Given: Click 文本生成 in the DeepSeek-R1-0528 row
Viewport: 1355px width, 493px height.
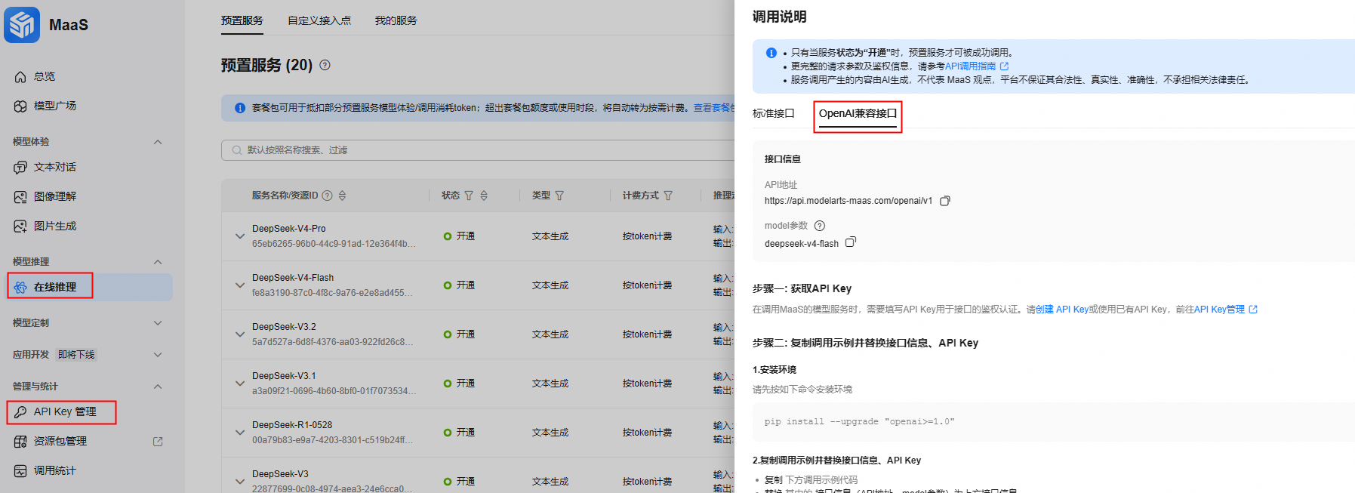Looking at the screenshot, I should coord(550,433).
